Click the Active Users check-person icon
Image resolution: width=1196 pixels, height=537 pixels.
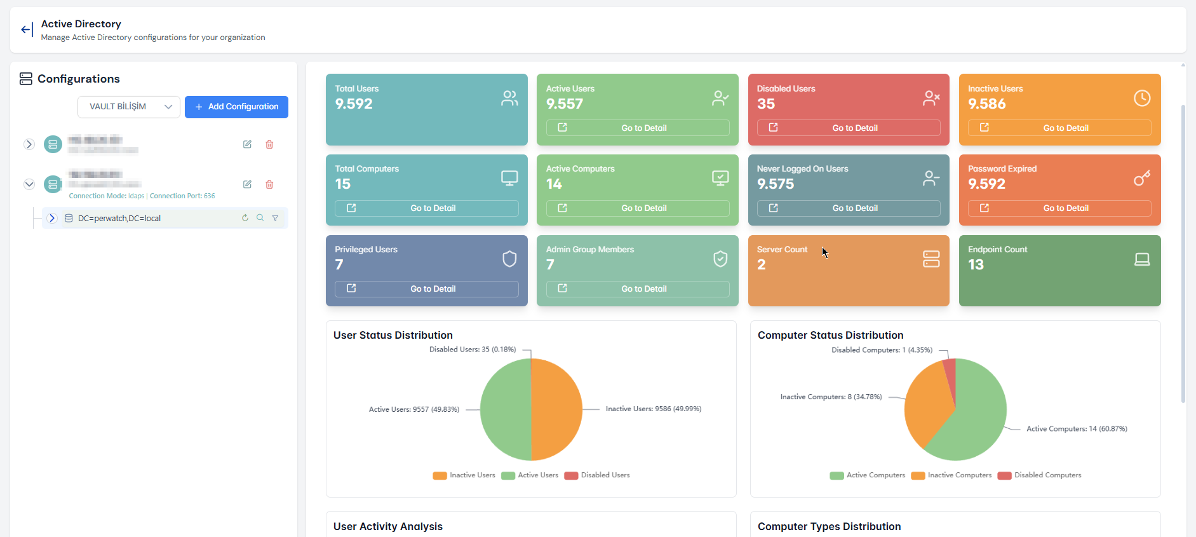tap(720, 98)
